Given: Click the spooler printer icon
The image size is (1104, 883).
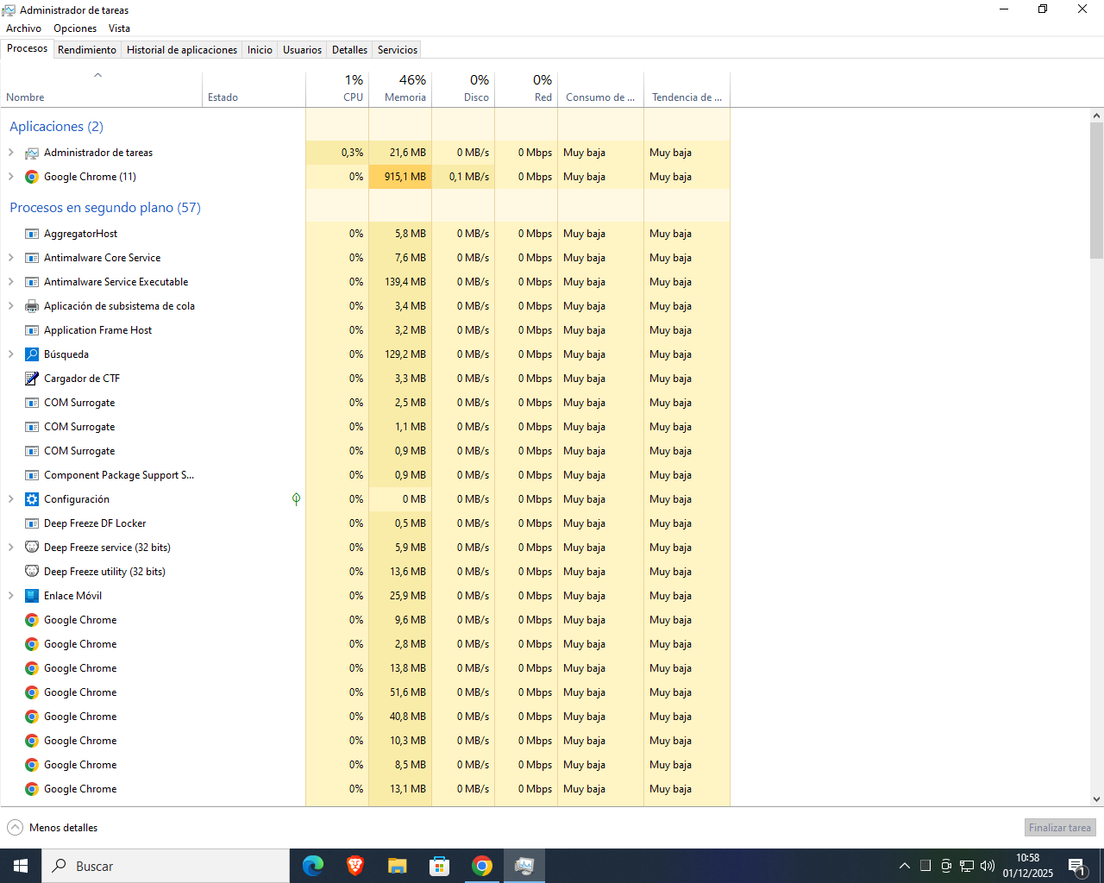Looking at the screenshot, I should (32, 306).
